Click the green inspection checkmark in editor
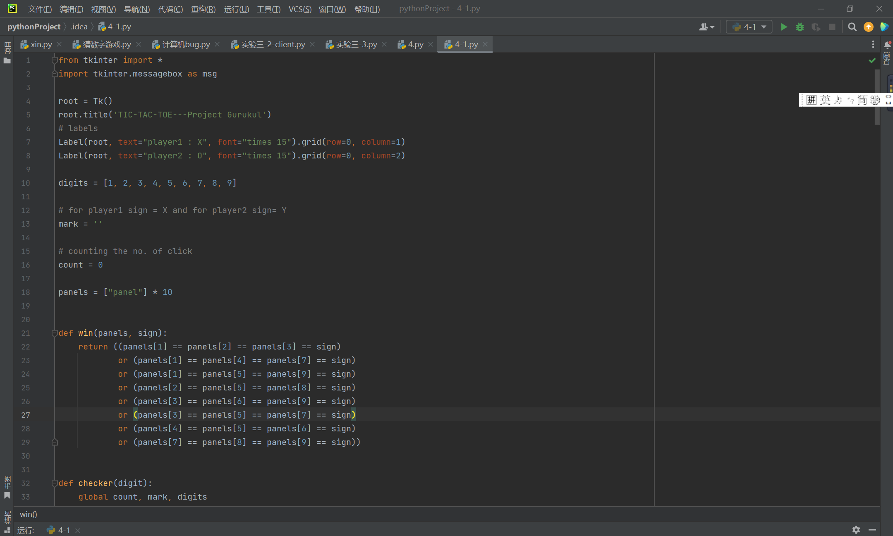893x536 pixels. 872,60
